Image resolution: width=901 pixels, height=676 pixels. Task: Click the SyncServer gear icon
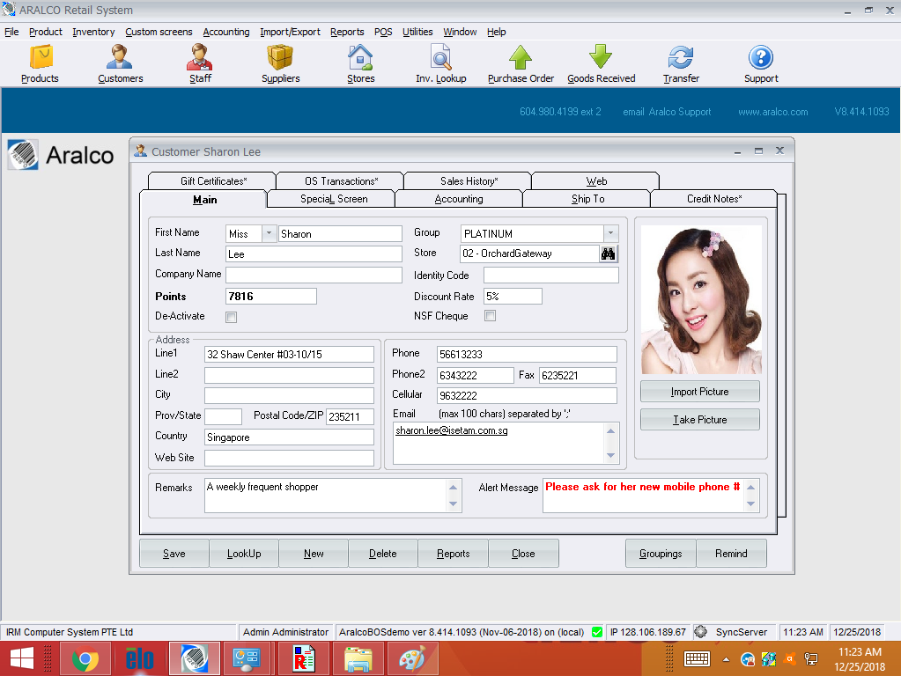click(x=700, y=632)
